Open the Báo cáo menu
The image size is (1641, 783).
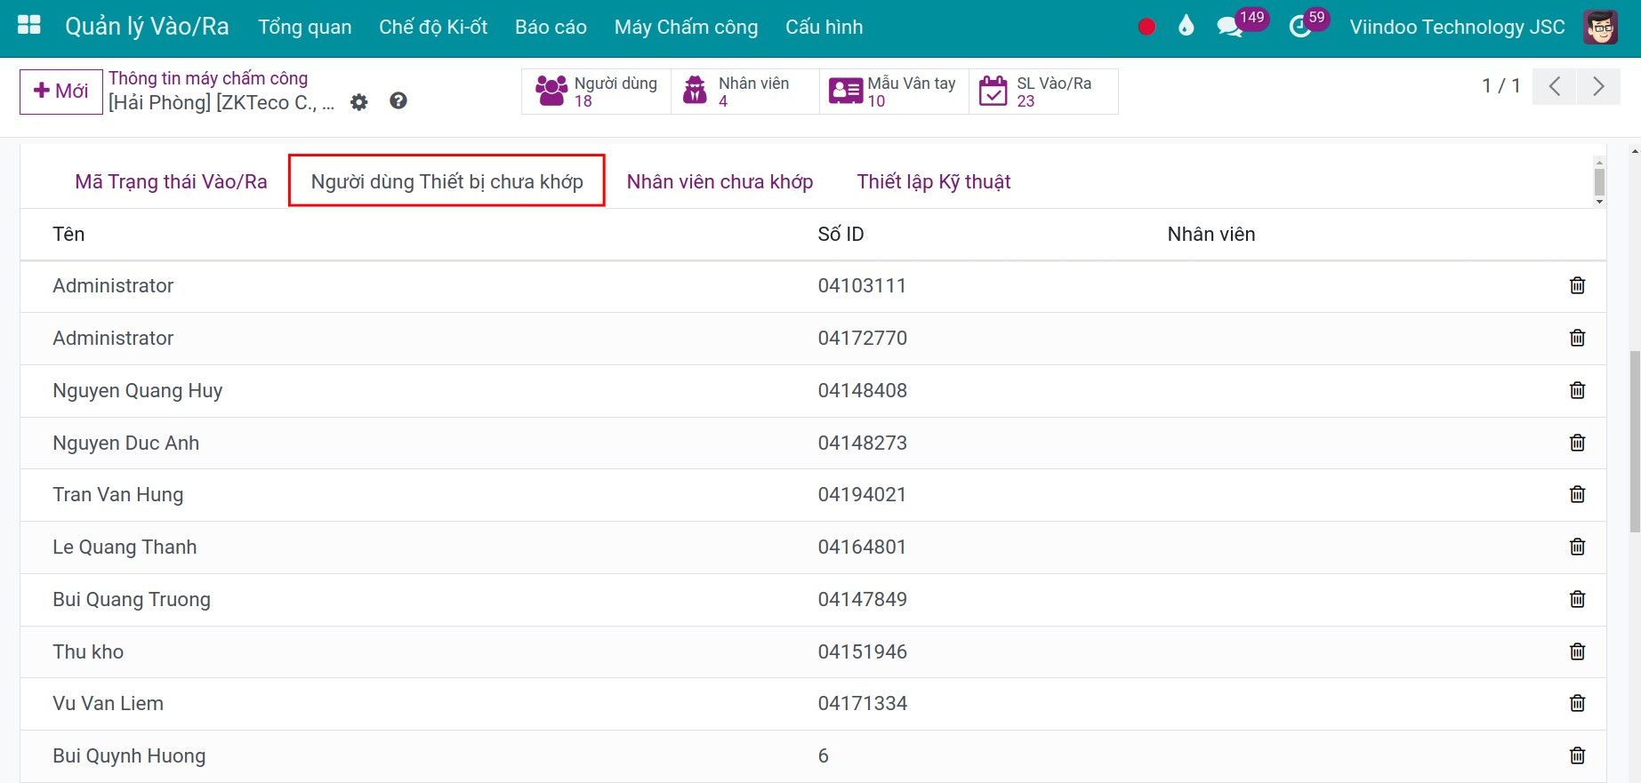tap(551, 27)
